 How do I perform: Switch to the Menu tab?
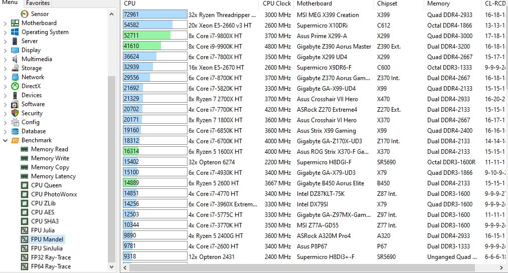point(10,3)
